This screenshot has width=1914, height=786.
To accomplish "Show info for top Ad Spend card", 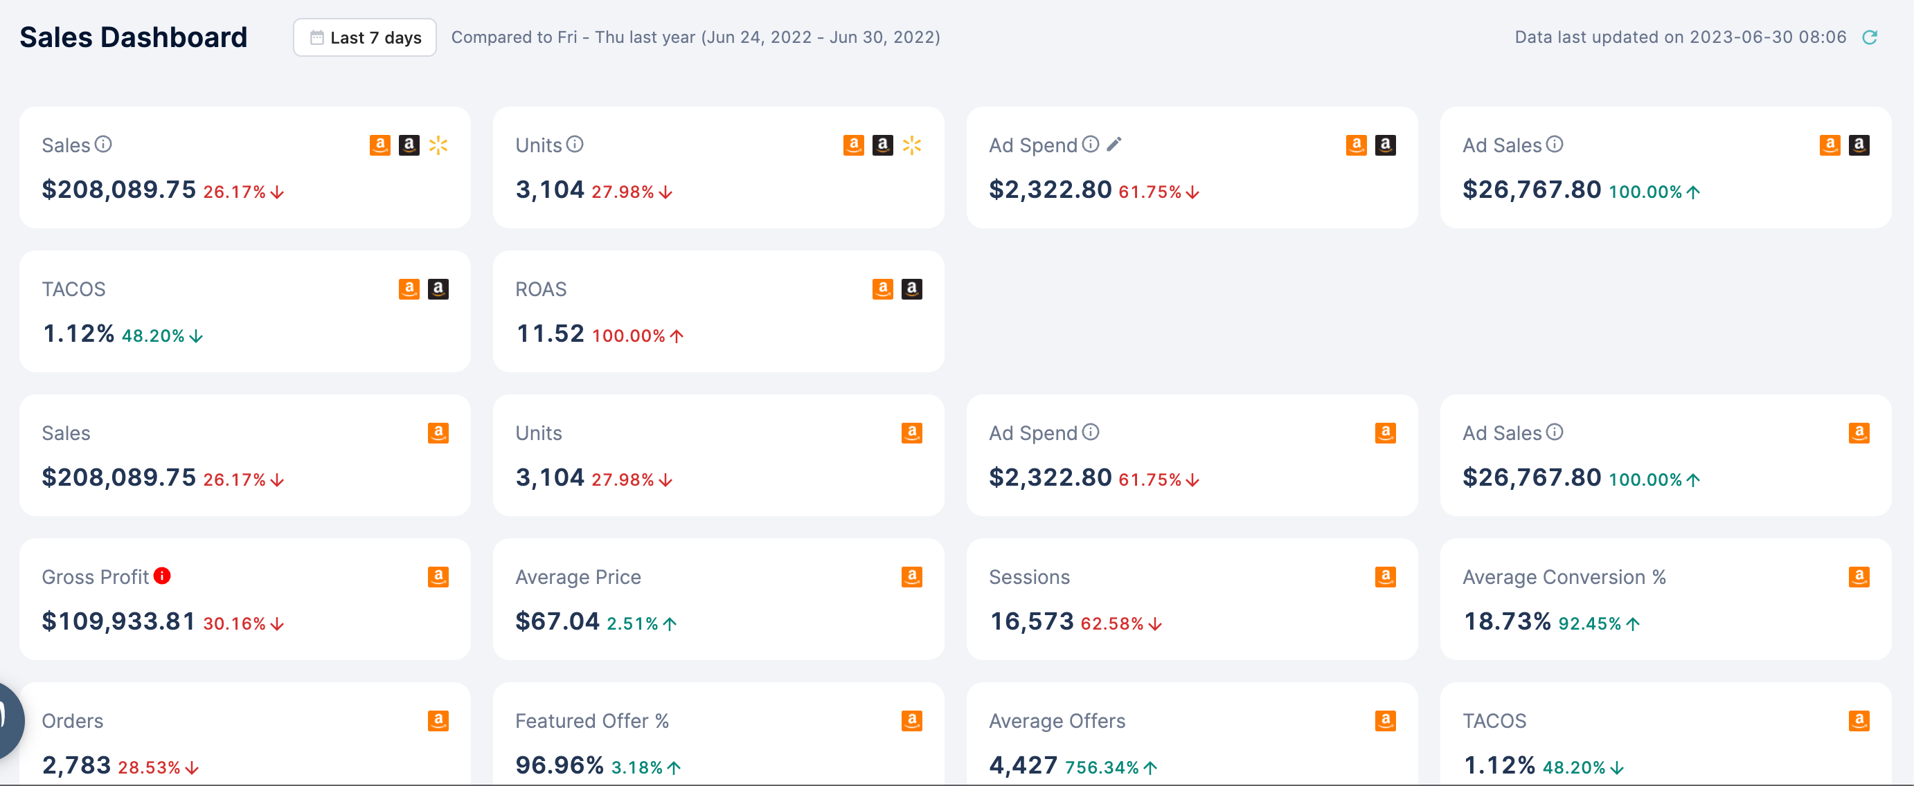I will coord(1090,144).
